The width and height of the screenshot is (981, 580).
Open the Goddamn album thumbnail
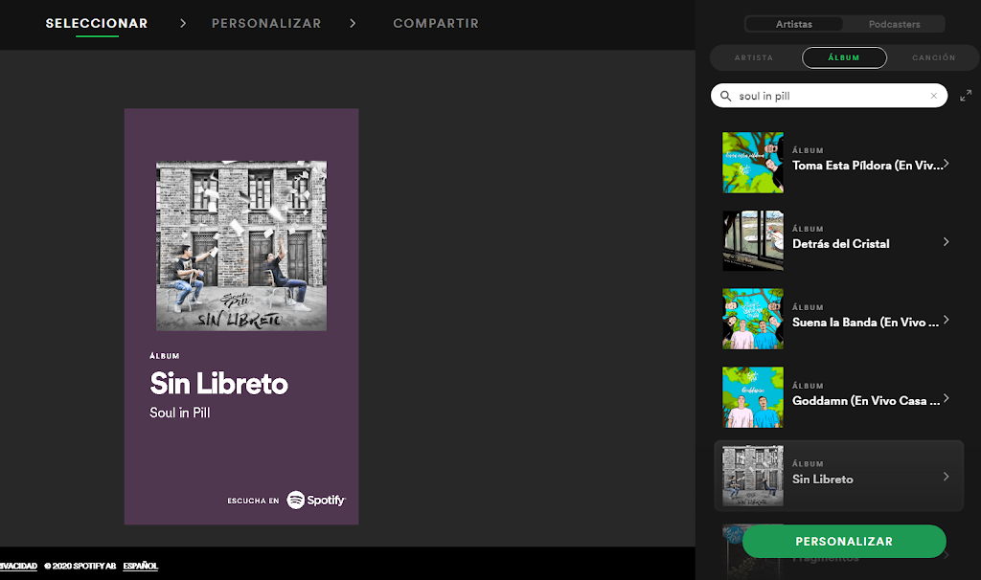click(753, 397)
